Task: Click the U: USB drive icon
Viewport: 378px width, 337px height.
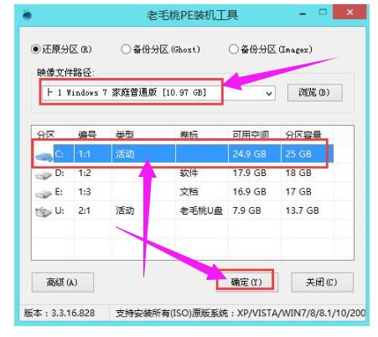Action: tap(44, 212)
